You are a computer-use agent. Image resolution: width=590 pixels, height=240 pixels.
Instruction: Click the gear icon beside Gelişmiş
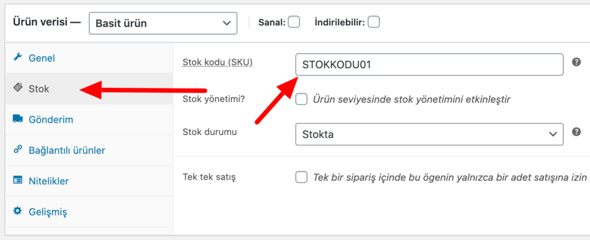point(18,211)
